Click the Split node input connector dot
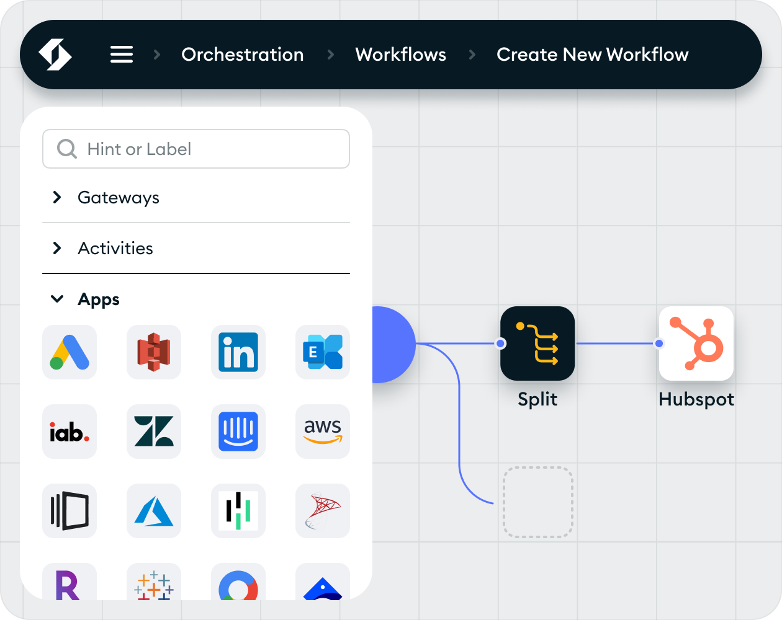 coord(501,343)
